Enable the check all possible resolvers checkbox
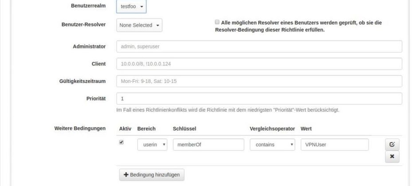Image resolution: width=419 pixels, height=186 pixels. pos(217,22)
